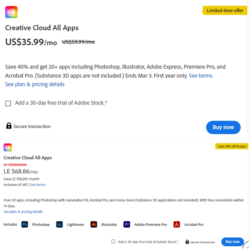Open lower See plan & pricing details link
The image size is (251, 251).
click(x=23, y=212)
